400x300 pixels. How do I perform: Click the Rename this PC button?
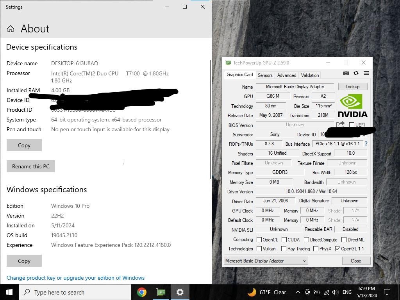click(31, 166)
